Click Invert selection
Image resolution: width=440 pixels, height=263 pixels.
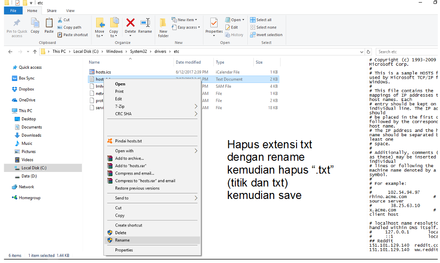click(x=269, y=35)
